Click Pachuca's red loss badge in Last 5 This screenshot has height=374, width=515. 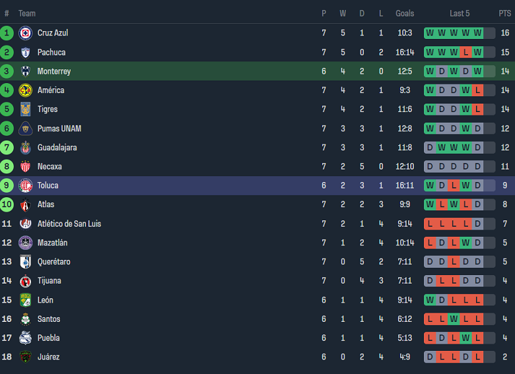click(465, 52)
